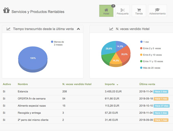
Task: Sort by Importe using the arrow
Action: pyautogui.click(x=117, y=84)
